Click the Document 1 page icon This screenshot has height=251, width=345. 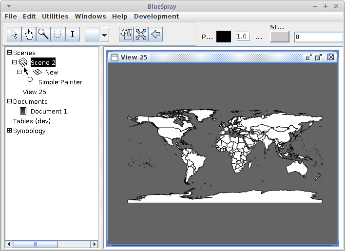click(x=23, y=111)
